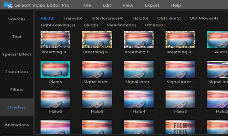Go to the Transitions sidebar tab

coord(17,72)
